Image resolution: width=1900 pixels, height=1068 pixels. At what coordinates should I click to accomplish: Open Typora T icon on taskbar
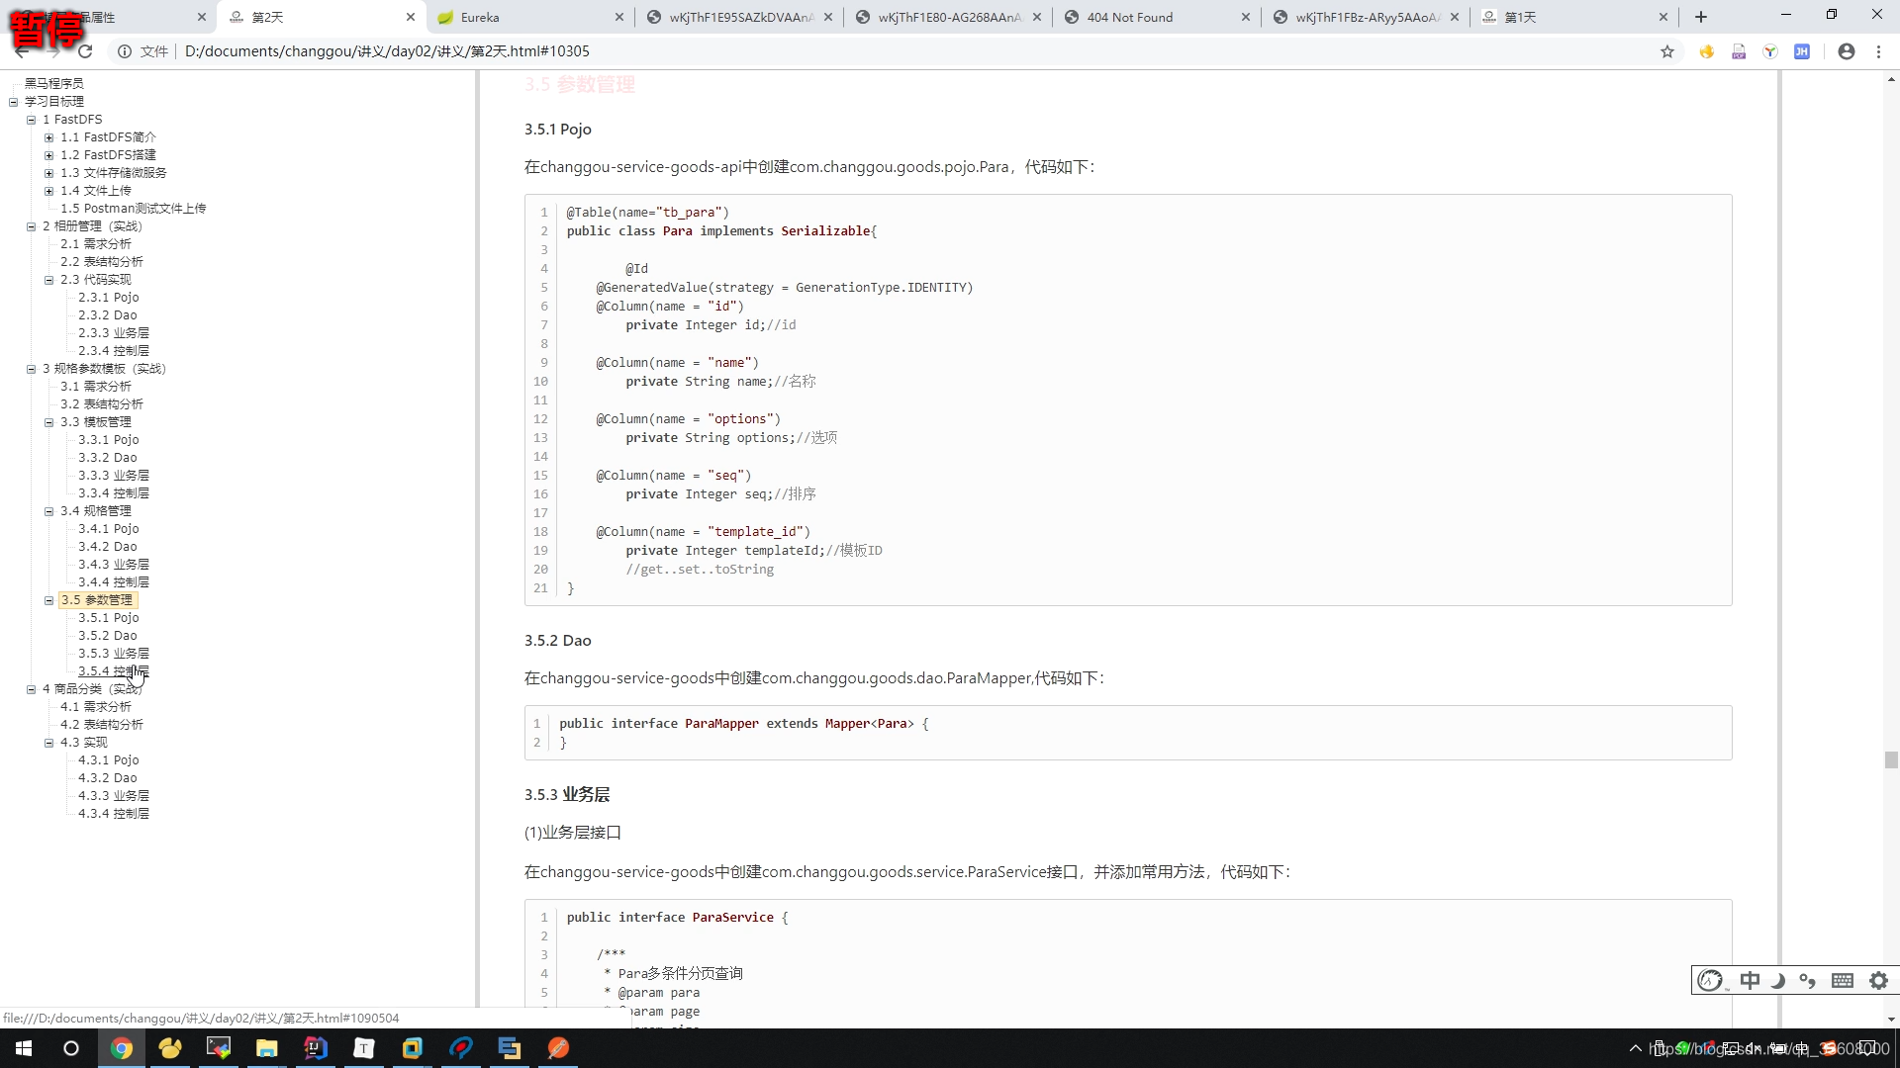point(364,1048)
